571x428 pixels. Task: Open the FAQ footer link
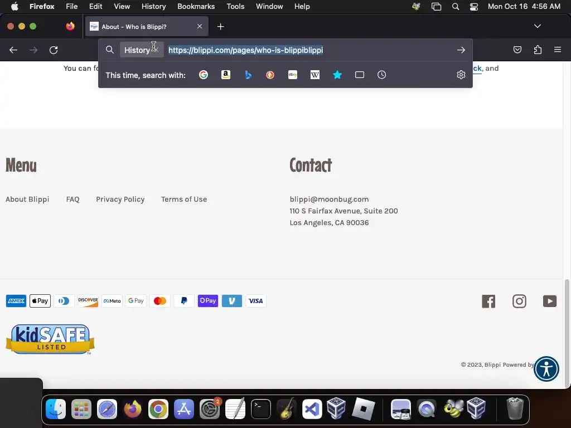73,200
